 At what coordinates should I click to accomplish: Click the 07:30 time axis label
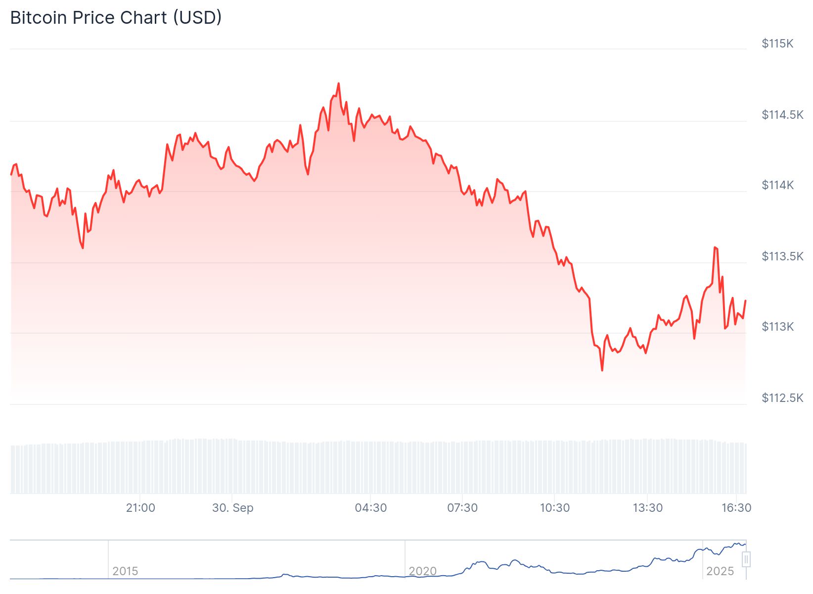point(462,508)
